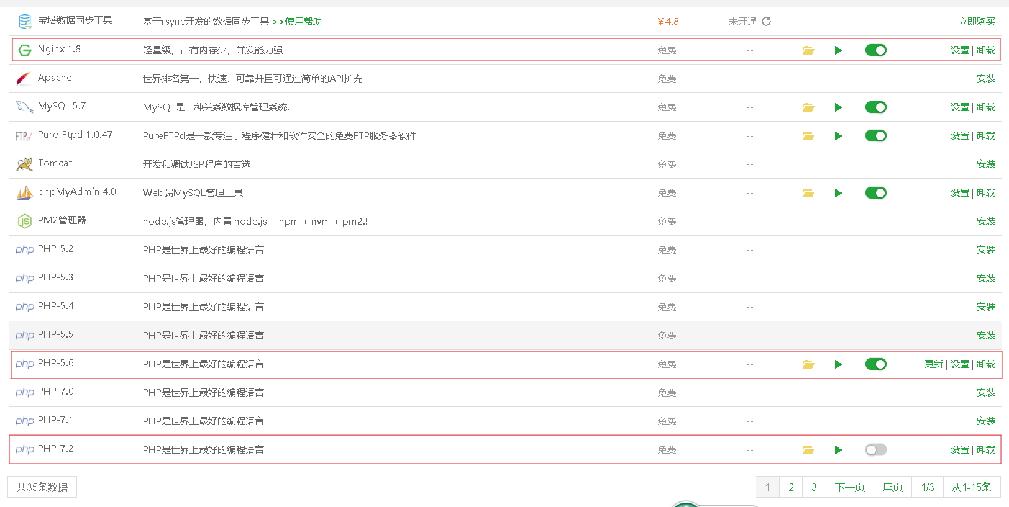Click 安装 for PHP-5.5
This screenshot has width=1009, height=507.
pyautogui.click(x=986, y=336)
